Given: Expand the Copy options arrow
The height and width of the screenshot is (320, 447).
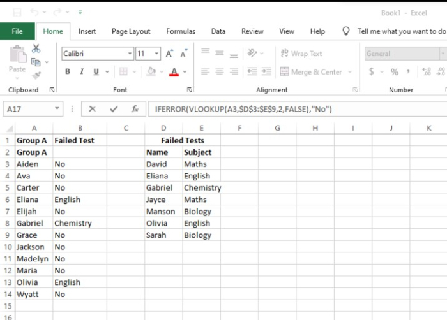Looking at the screenshot, I should [47, 62].
